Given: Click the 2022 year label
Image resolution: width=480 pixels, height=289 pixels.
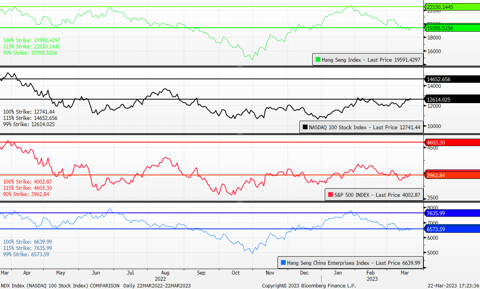Looking at the screenshot, I should (160, 279).
